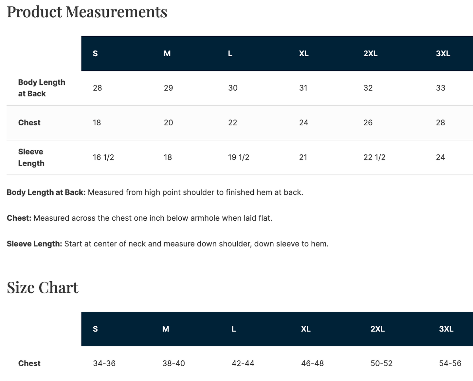Click the 16 1/2 sleeve length value

(103, 157)
